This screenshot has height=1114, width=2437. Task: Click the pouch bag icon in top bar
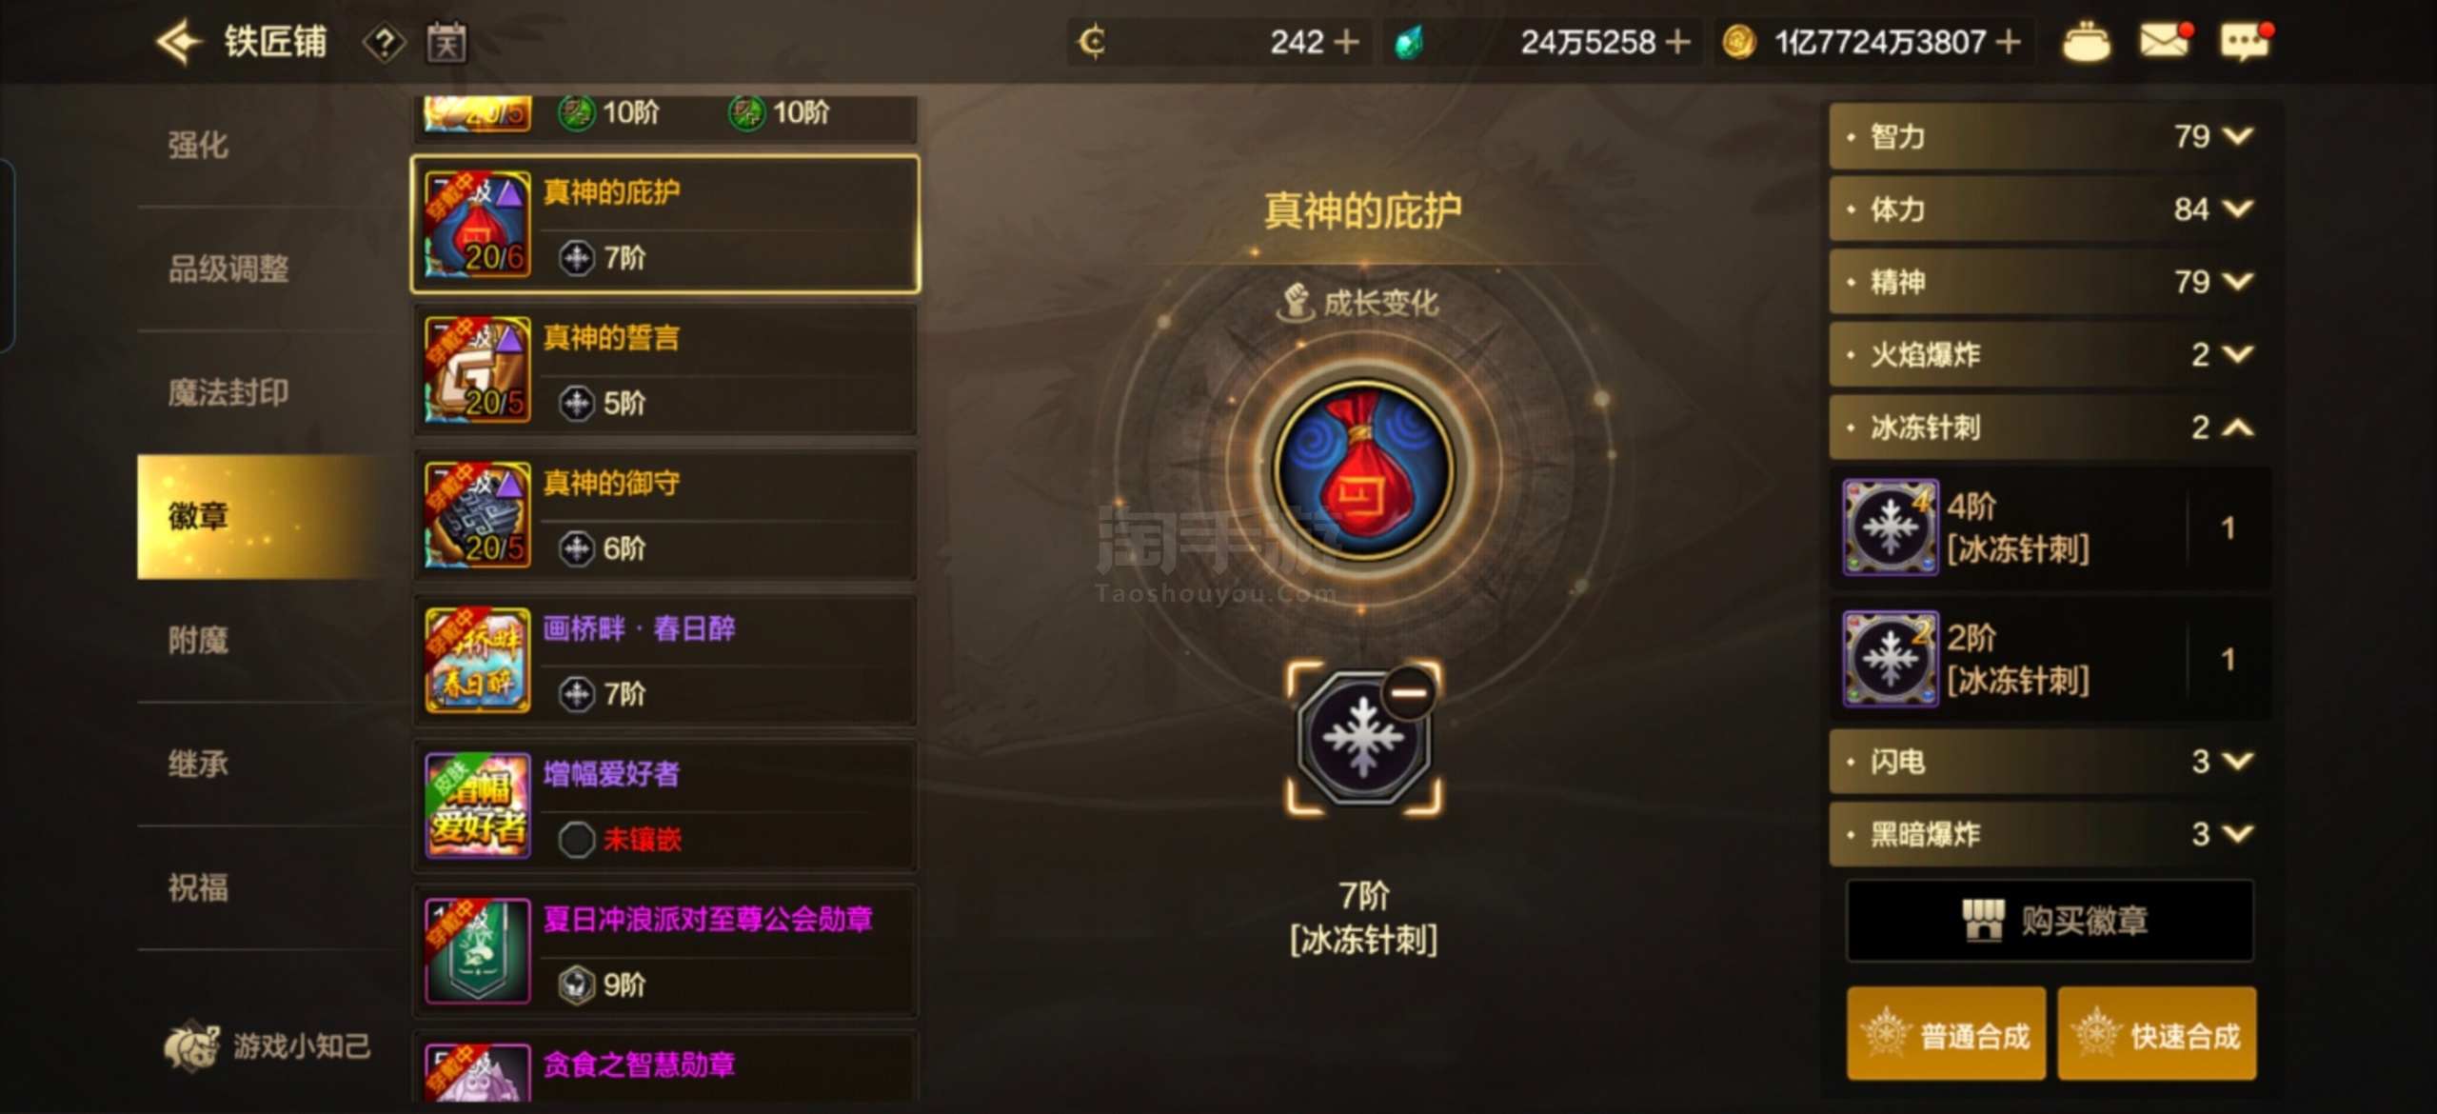point(2086,42)
